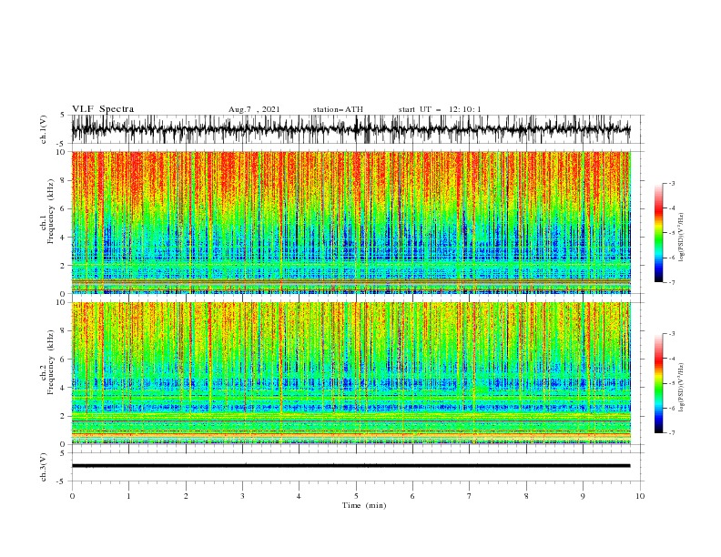Click the ch.3 voltage trace line
The image size is (721, 557).
(350, 466)
